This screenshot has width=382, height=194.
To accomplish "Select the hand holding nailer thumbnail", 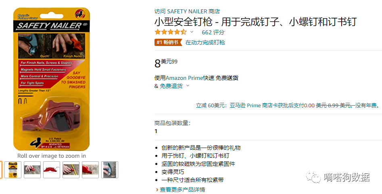I will click(32, 170).
